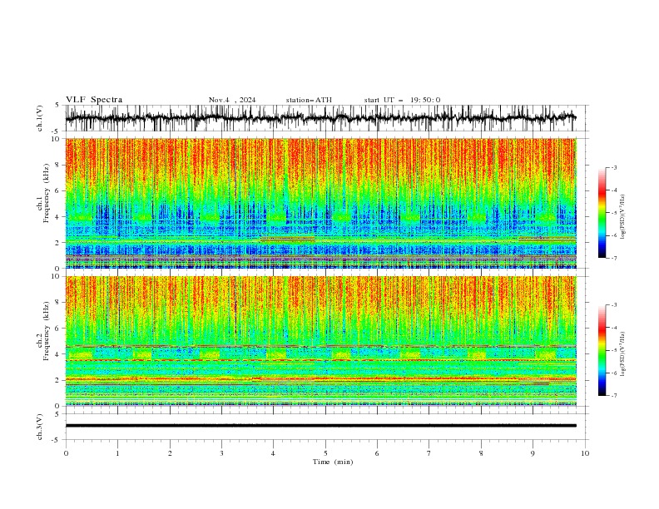Screen dimensions: 659x509
Task: Click the '5' tick on ch.1(V) axis
Action: 58,106
